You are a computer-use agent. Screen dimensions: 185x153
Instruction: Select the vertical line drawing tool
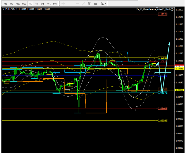pyautogui.click(x=71, y=4)
